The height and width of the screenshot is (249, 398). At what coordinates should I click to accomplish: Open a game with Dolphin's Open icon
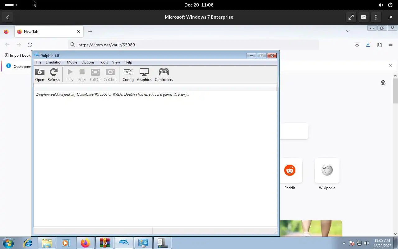point(39,75)
